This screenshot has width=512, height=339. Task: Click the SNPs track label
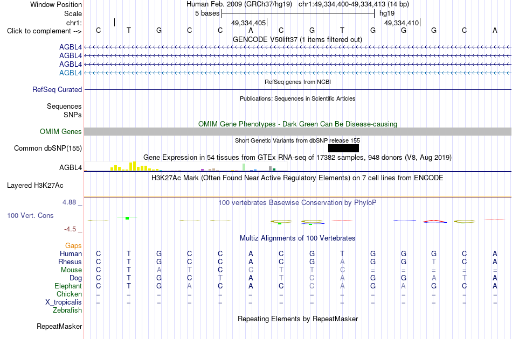tap(73, 115)
